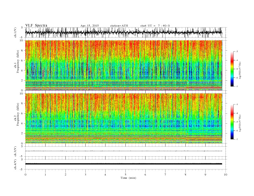The width and height of the screenshot is (254, 196).
Task: Click the 'Time (min)' x-axis label
Action: click(128, 178)
